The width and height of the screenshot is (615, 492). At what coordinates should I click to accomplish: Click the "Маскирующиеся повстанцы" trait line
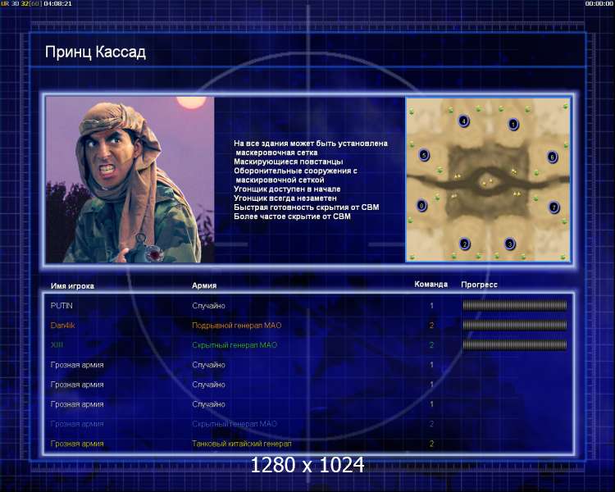pyautogui.click(x=289, y=162)
